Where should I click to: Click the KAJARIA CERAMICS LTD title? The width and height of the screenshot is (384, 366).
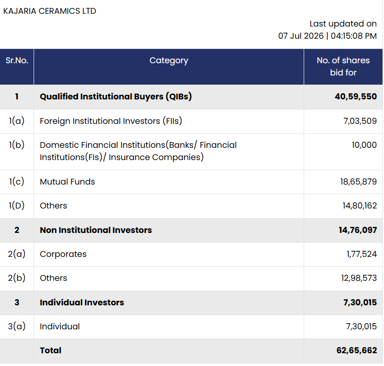coord(49,11)
